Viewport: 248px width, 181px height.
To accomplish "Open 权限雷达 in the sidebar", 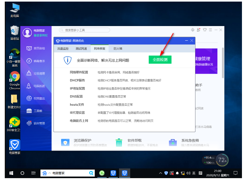I will (36, 98).
